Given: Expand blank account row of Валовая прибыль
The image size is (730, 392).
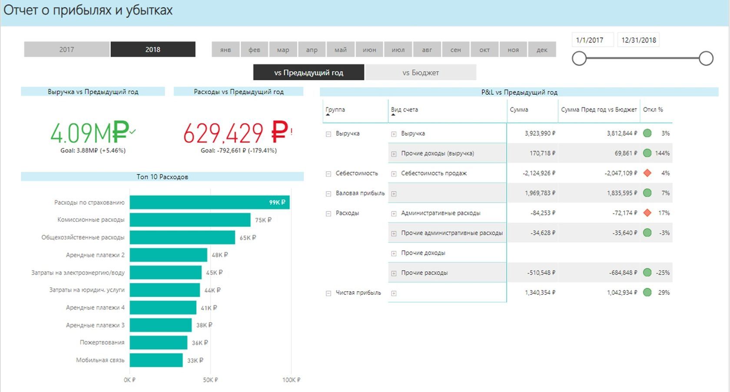Looking at the screenshot, I should [394, 194].
